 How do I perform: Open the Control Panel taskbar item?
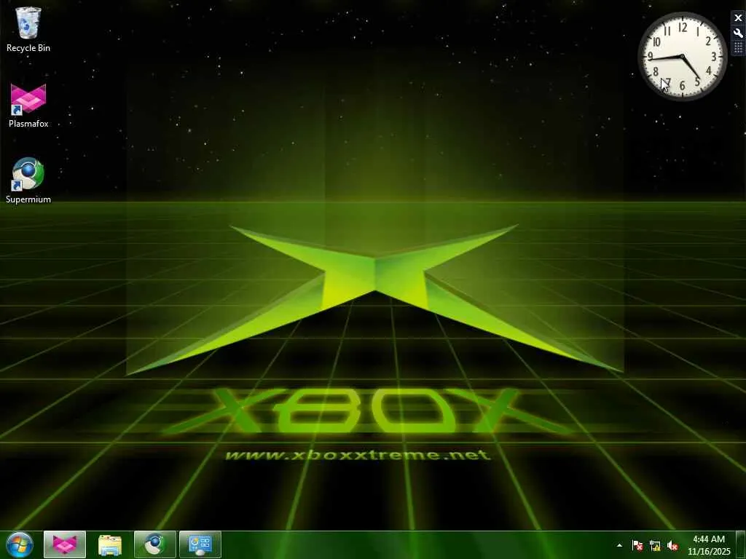200,544
